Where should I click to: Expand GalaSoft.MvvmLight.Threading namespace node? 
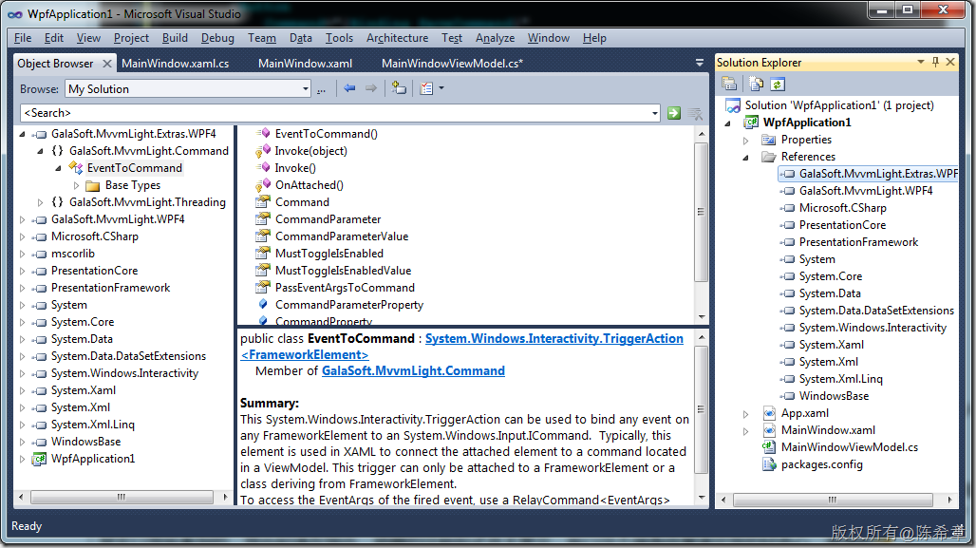coord(41,202)
